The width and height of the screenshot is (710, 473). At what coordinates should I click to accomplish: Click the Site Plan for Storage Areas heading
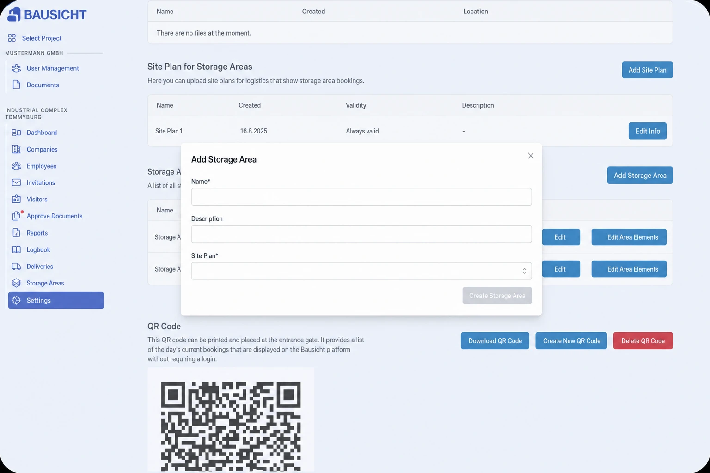tap(200, 67)
